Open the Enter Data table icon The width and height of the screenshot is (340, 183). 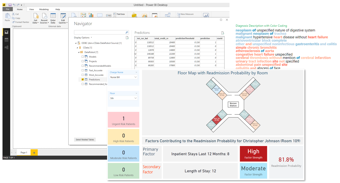(53, 16)
